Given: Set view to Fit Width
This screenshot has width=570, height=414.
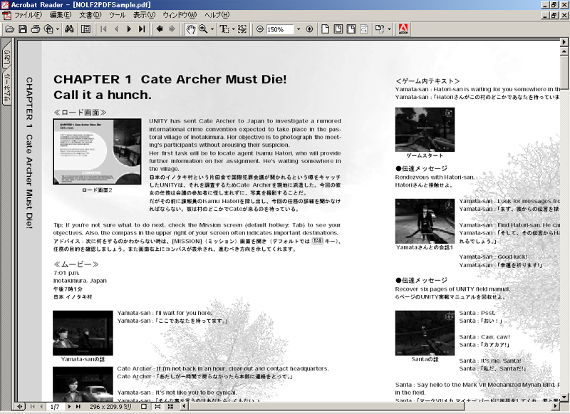Looking at the screenshot, I should click(x=351, y=29).
